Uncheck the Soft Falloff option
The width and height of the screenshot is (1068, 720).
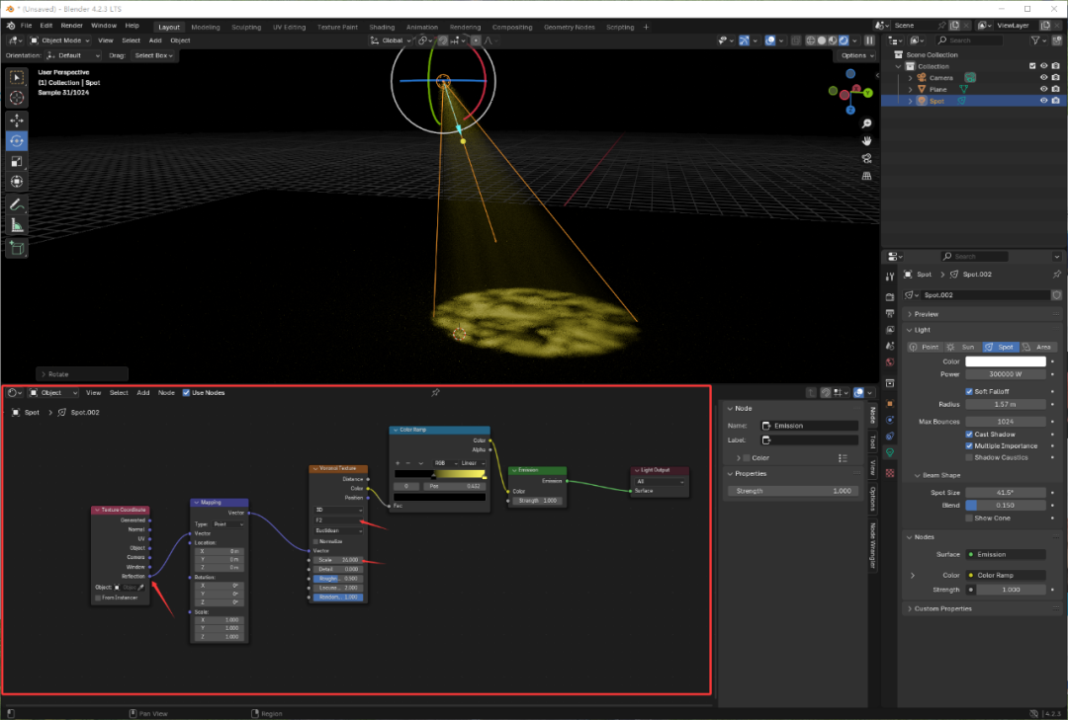coord(968,391)
